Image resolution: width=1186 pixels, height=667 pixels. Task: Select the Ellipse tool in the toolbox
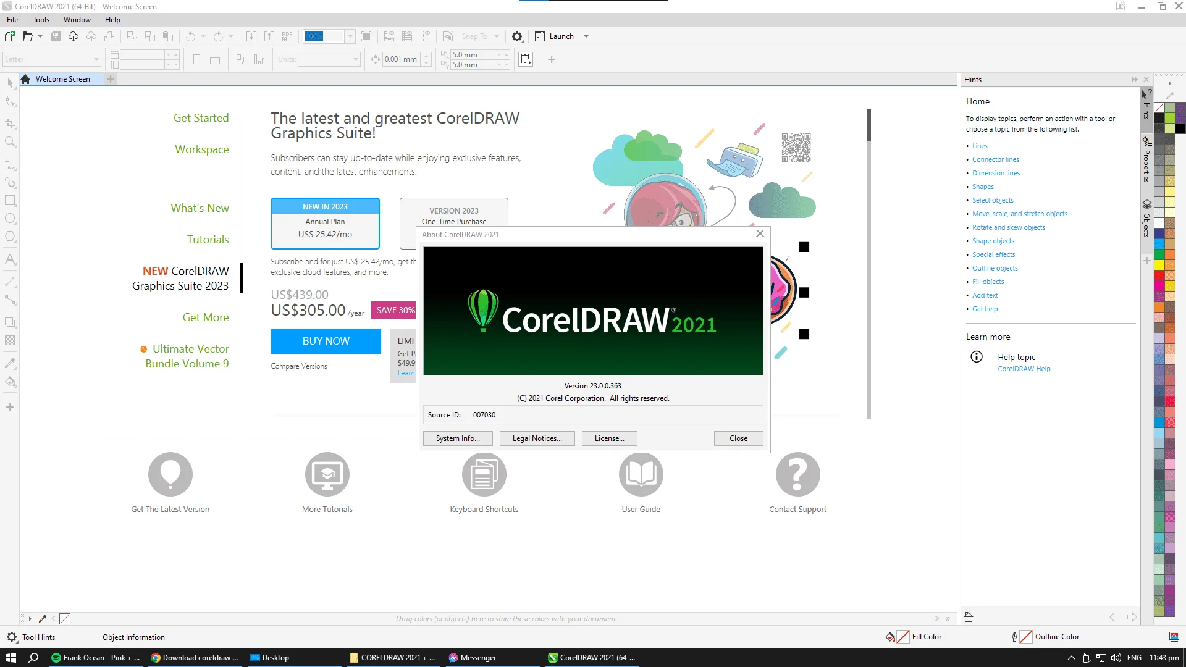coord(10,219)
